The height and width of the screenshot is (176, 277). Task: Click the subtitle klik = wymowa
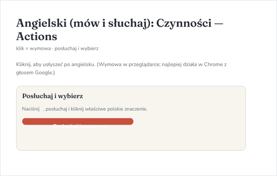pos(34,49)
